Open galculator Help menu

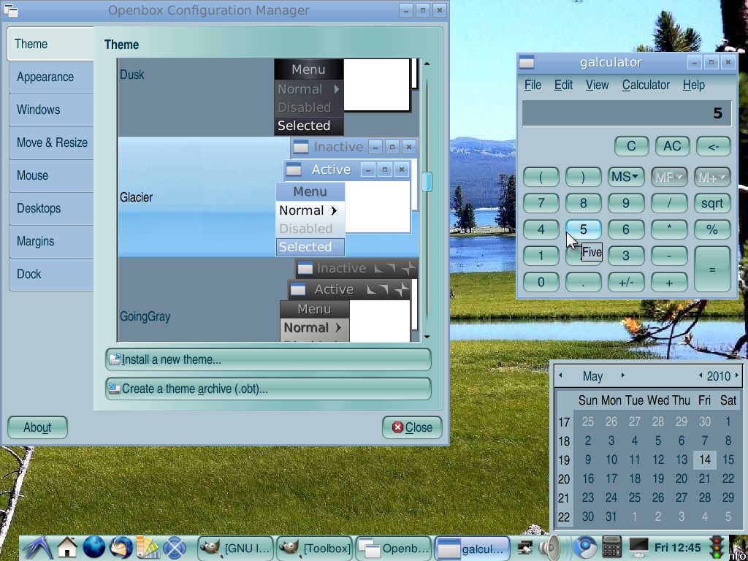(694, 85)
